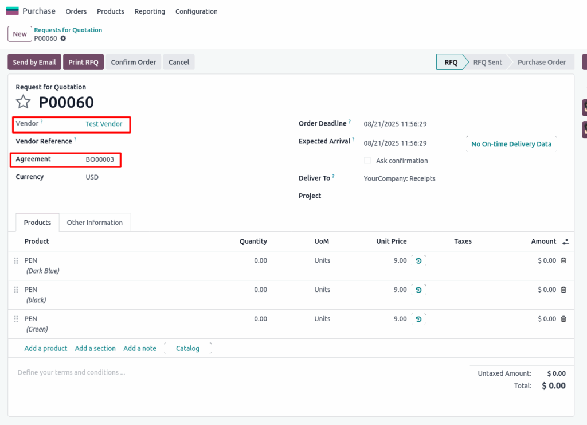Open price history icon for PEN black
The image size is (587, 425).
[418, 290]
